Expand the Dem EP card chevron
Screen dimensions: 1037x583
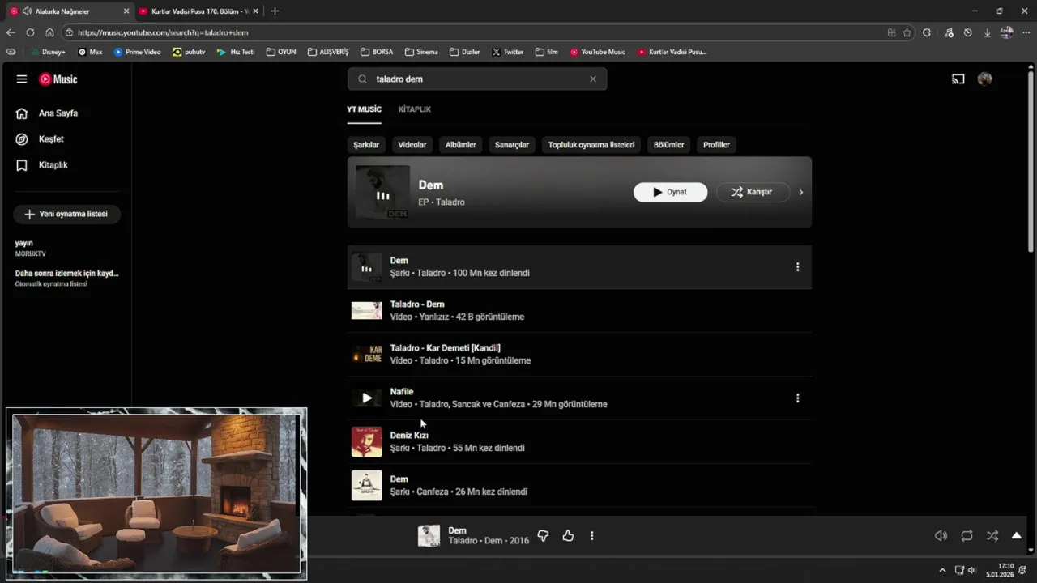[801, 193]
